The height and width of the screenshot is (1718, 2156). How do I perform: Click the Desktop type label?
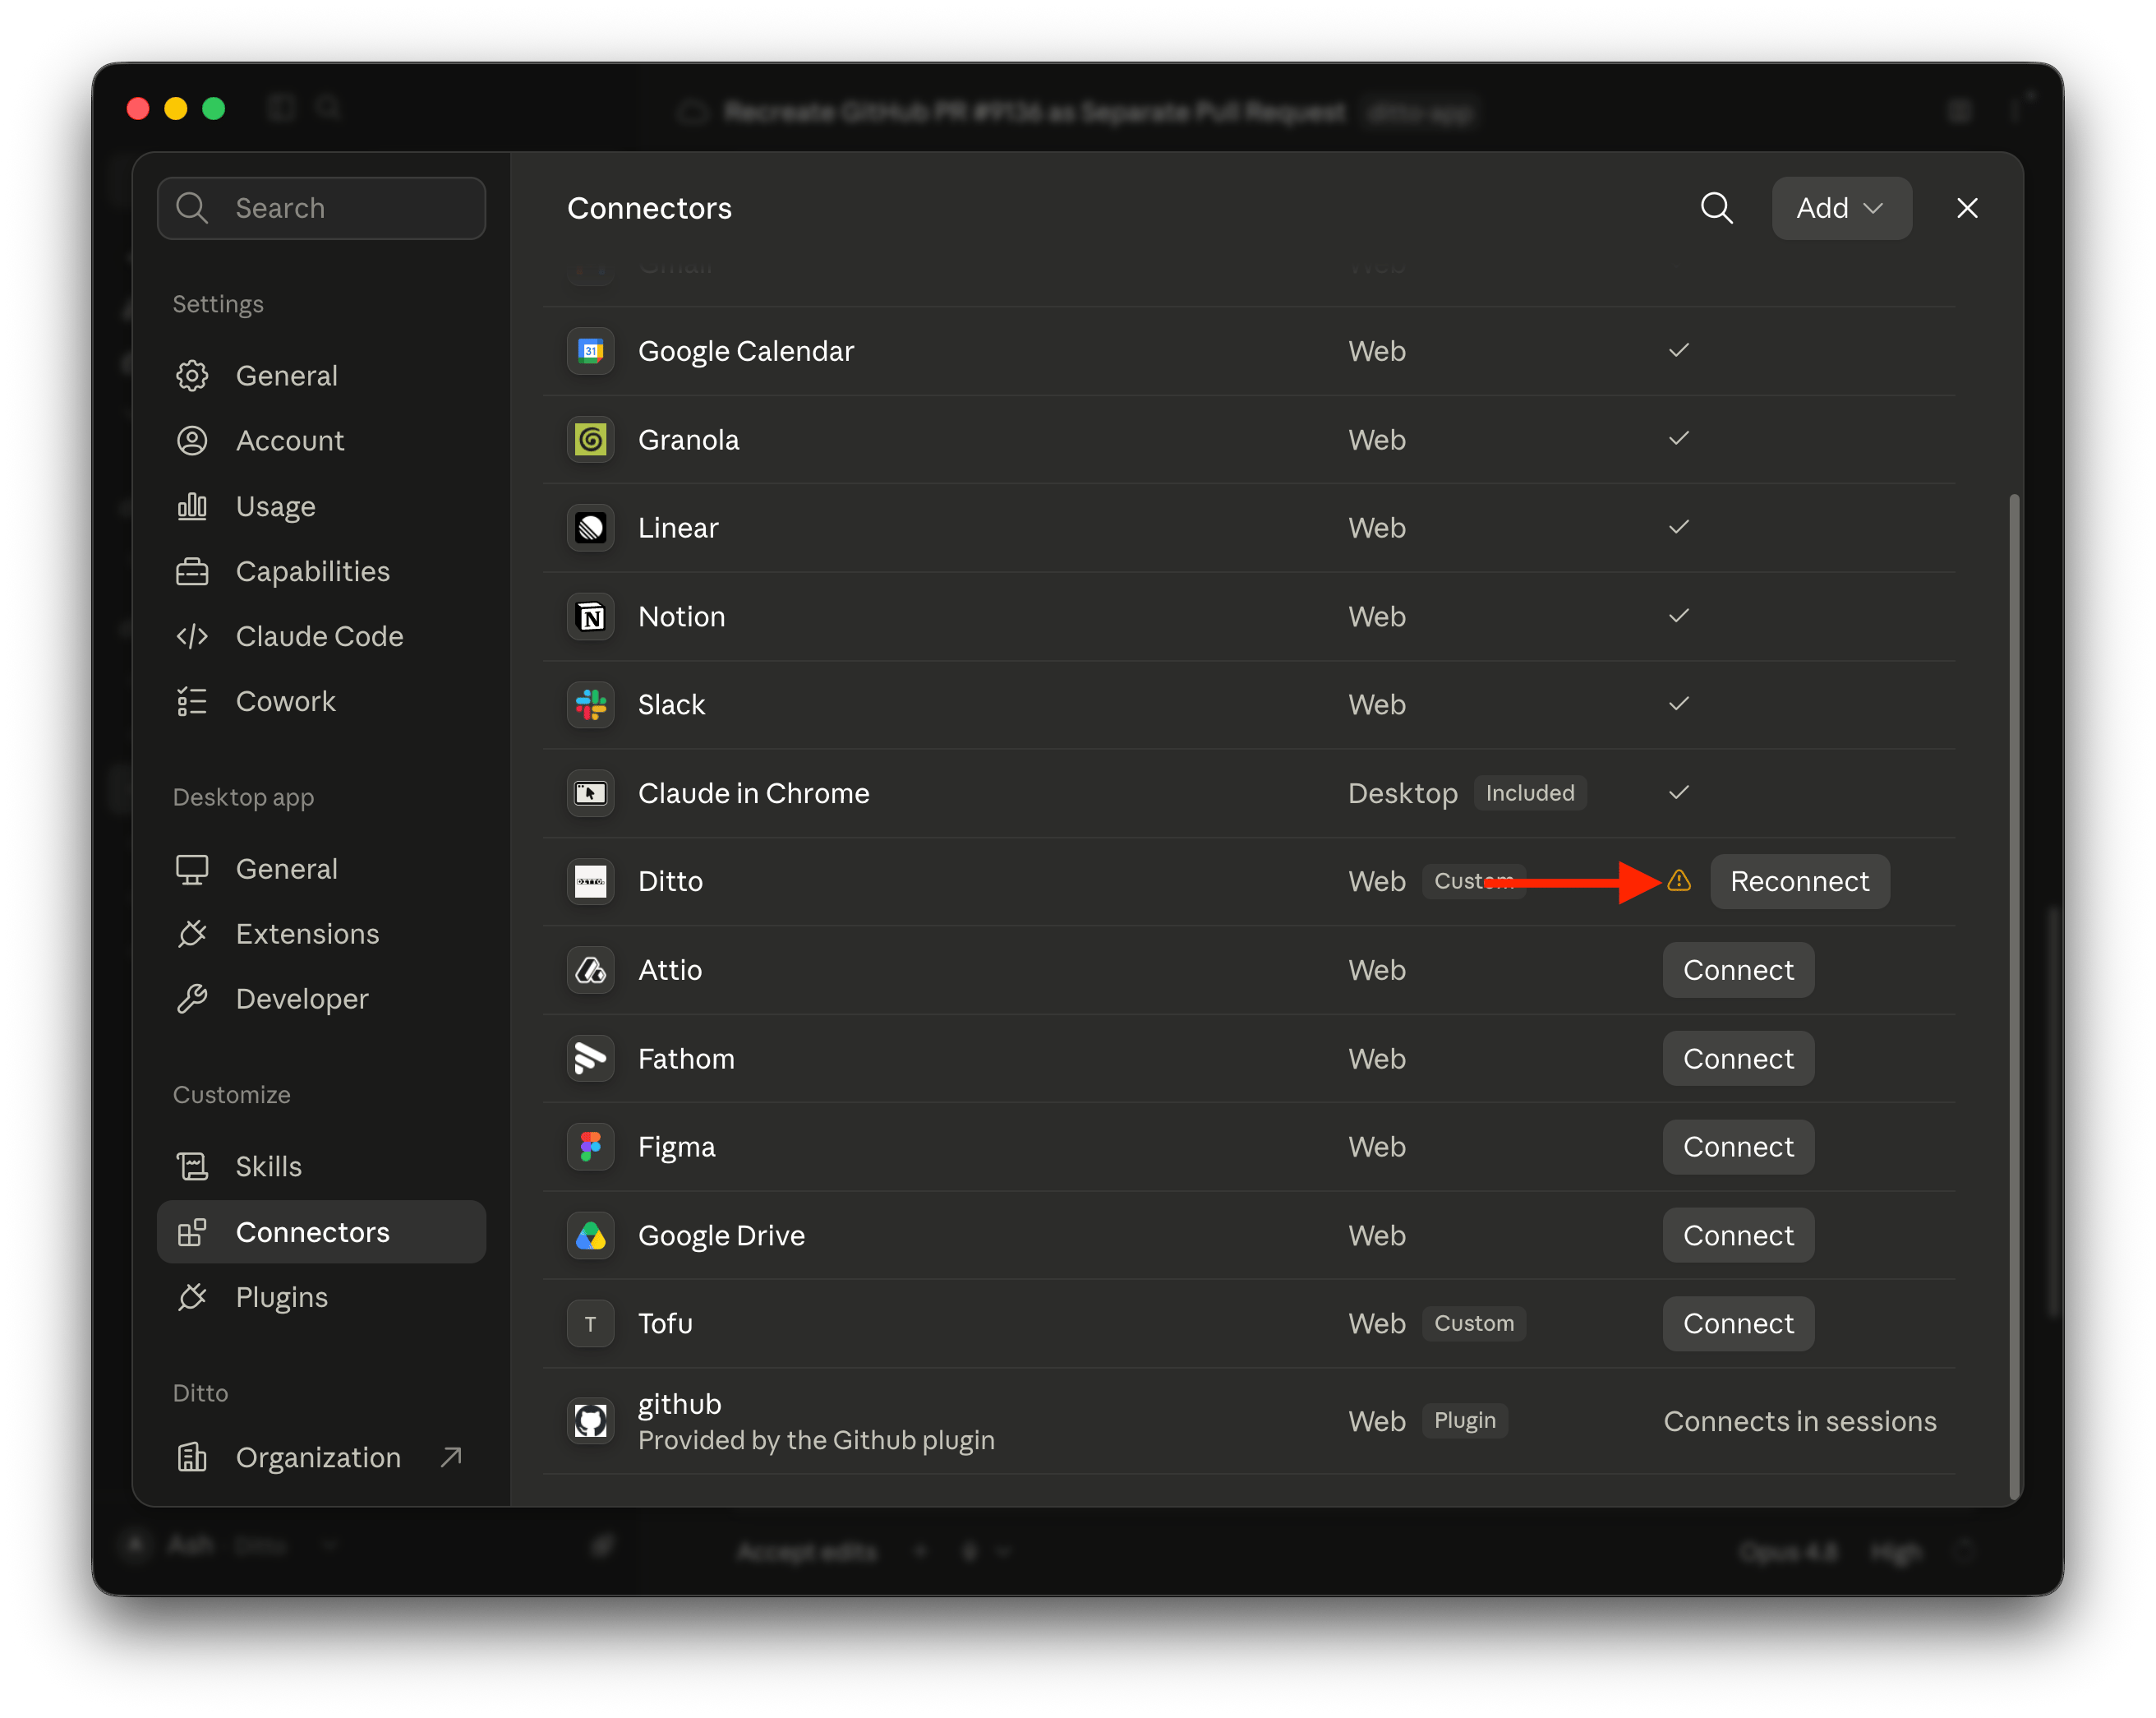tap(1402, 793)
